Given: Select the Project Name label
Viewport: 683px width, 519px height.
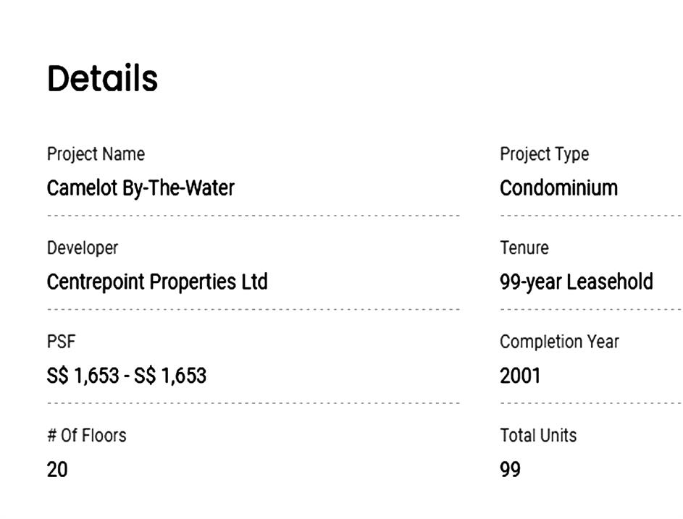Looking at the screenshot, I should (96, 154).
